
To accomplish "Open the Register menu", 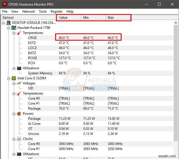I will coord(57,11).
